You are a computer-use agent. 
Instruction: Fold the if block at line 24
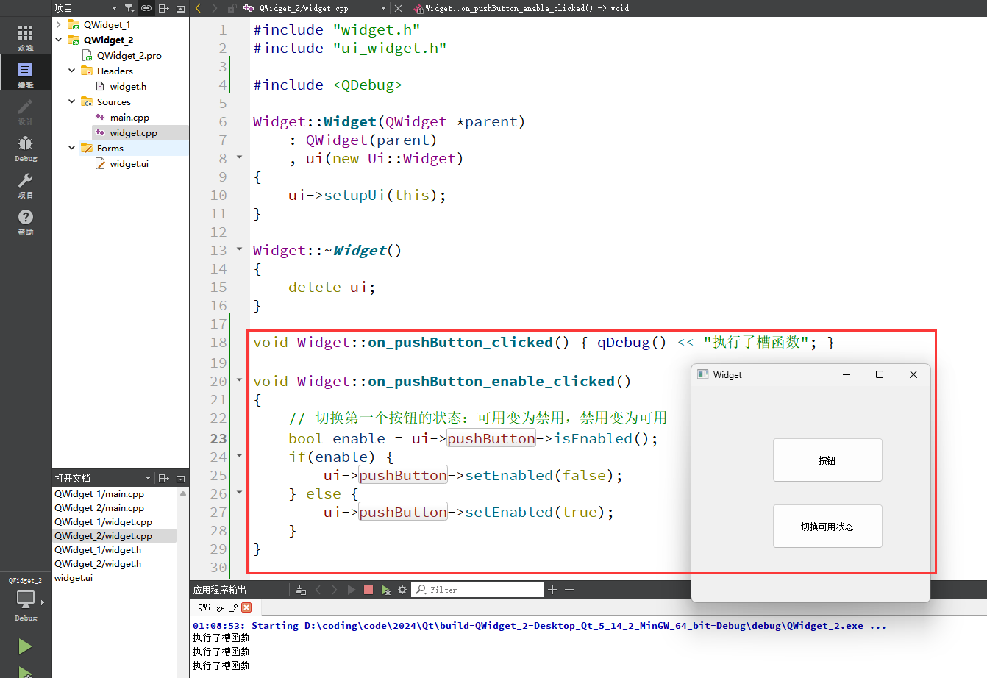click(239, 456)
